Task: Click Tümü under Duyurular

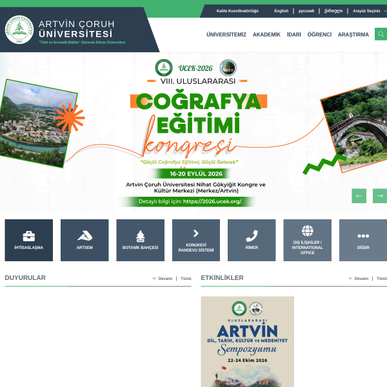Action: pyautogui.click(x=186, y=279)
